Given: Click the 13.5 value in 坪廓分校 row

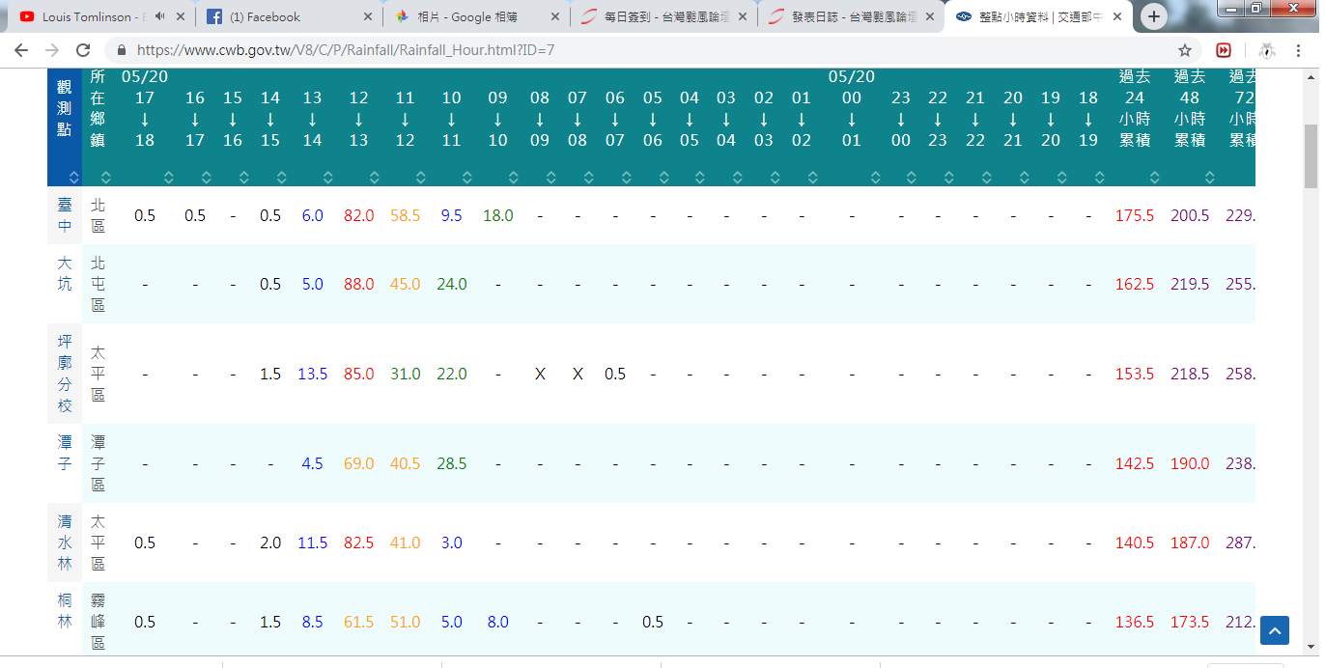Looking at the screenshot, I should click(312, 374).
